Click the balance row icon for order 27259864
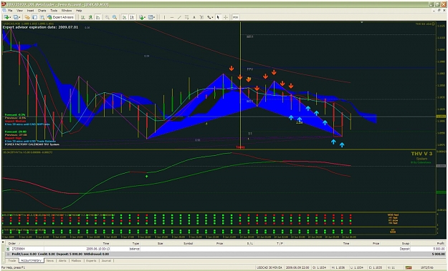The image size is (448, 271). pos(8,249)
